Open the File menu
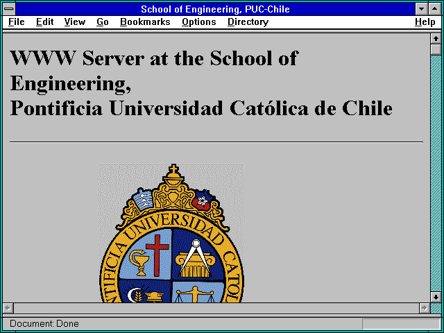 pos(17,22)
